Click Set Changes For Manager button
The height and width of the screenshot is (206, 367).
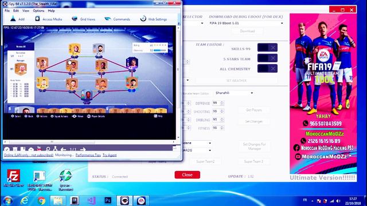pos(254,146)
